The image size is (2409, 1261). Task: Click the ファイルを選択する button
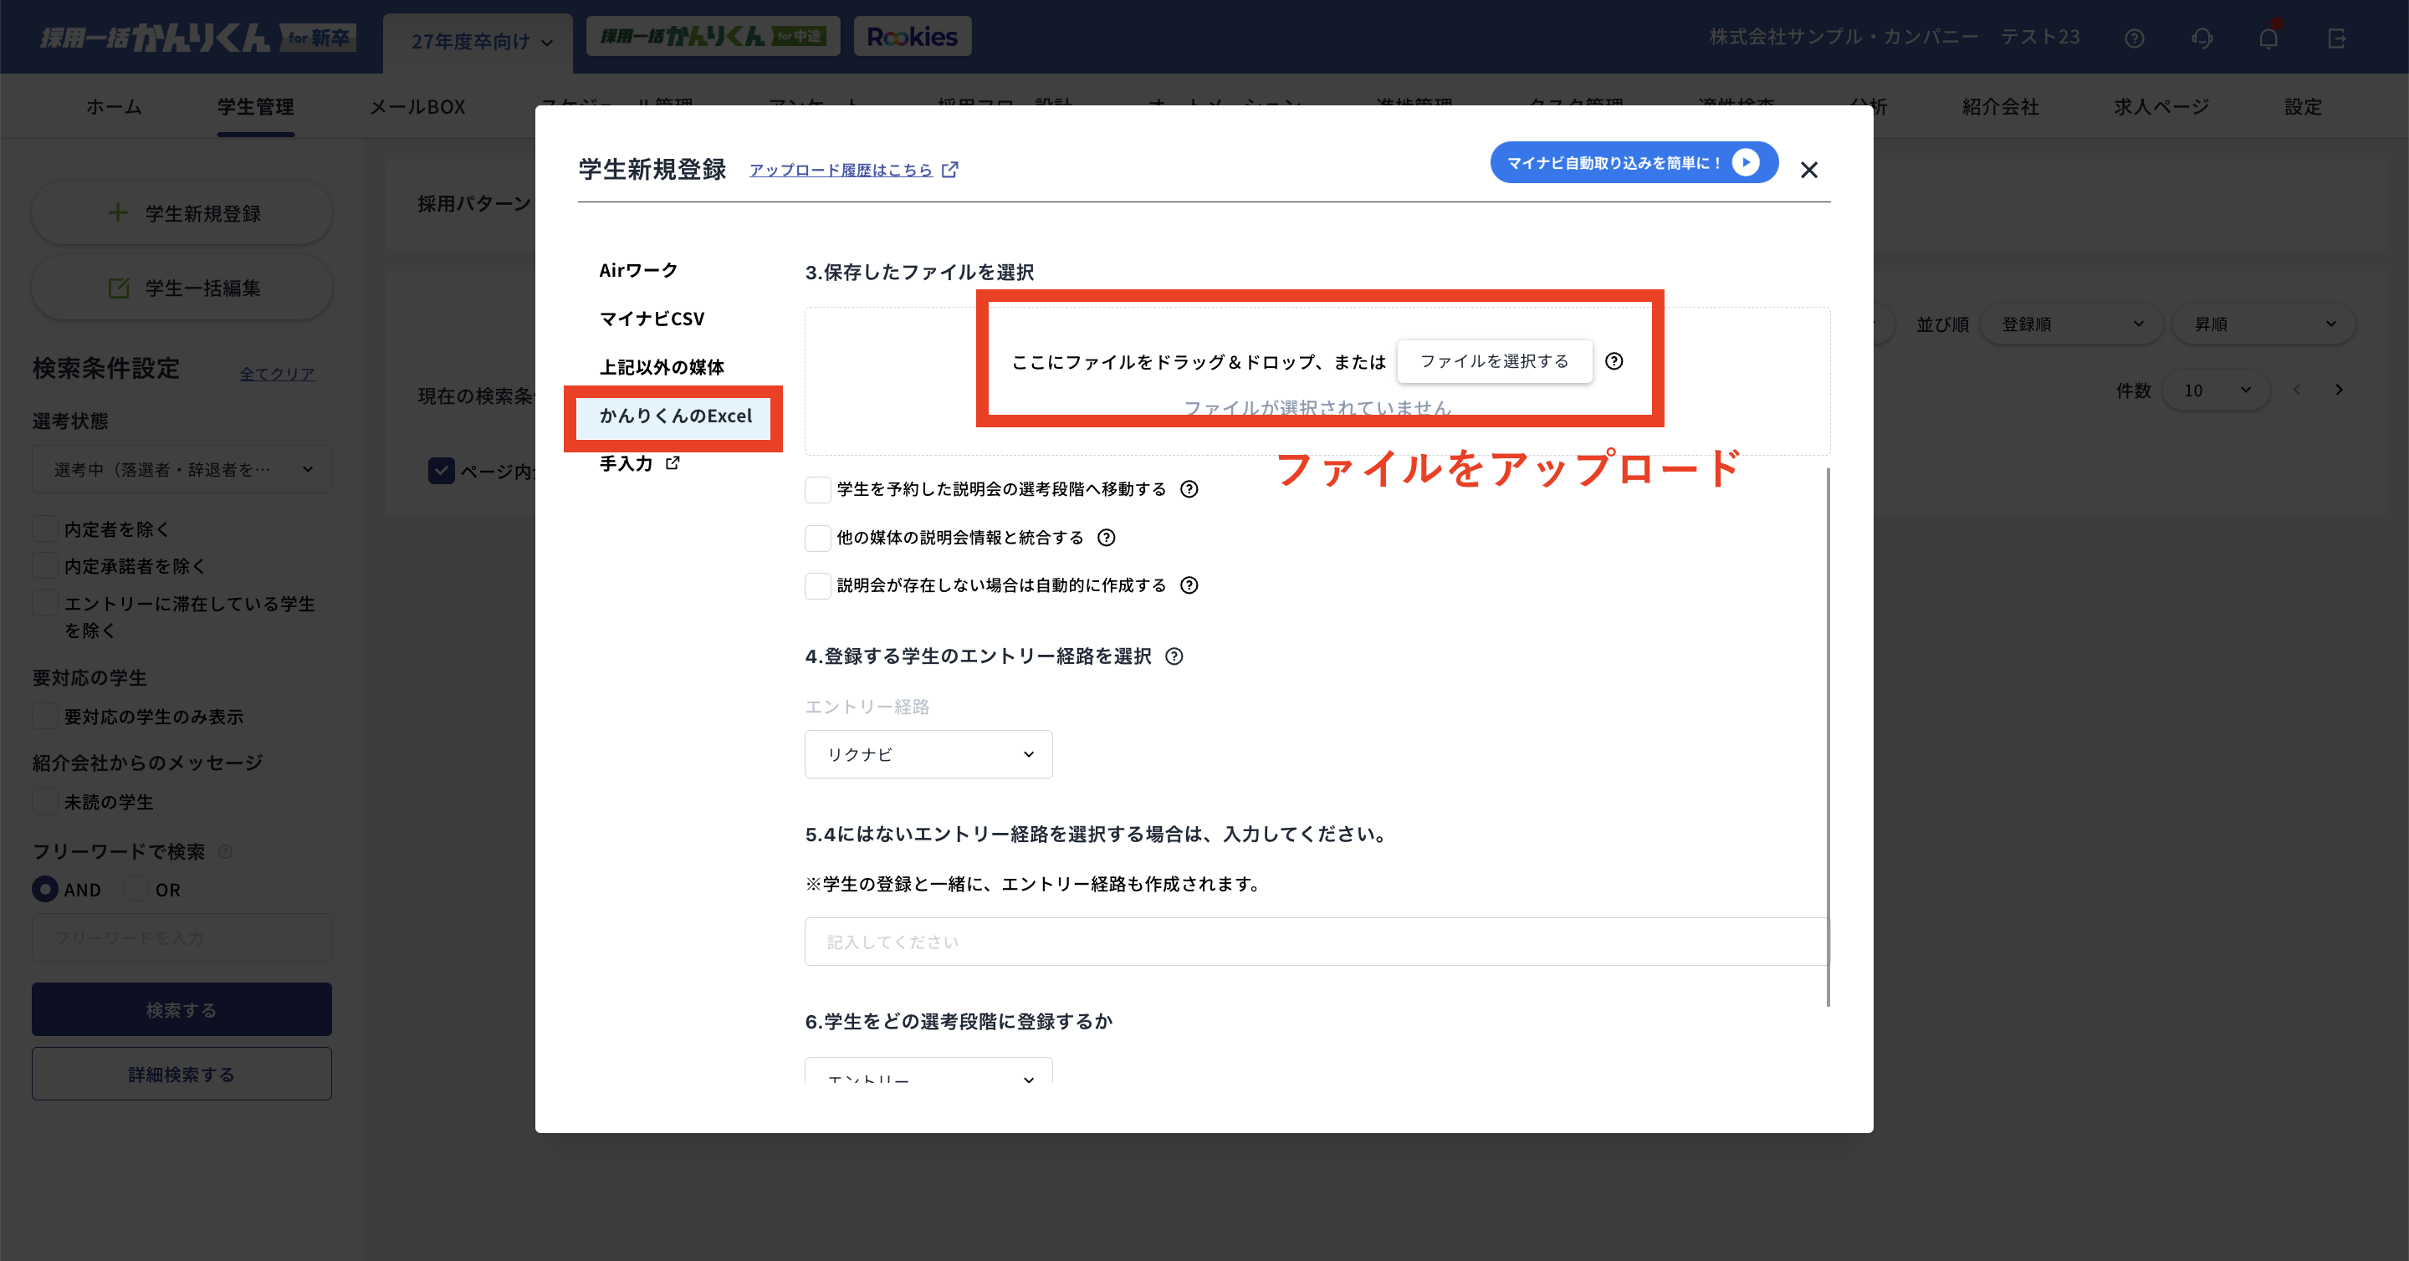click(1493, 360)
